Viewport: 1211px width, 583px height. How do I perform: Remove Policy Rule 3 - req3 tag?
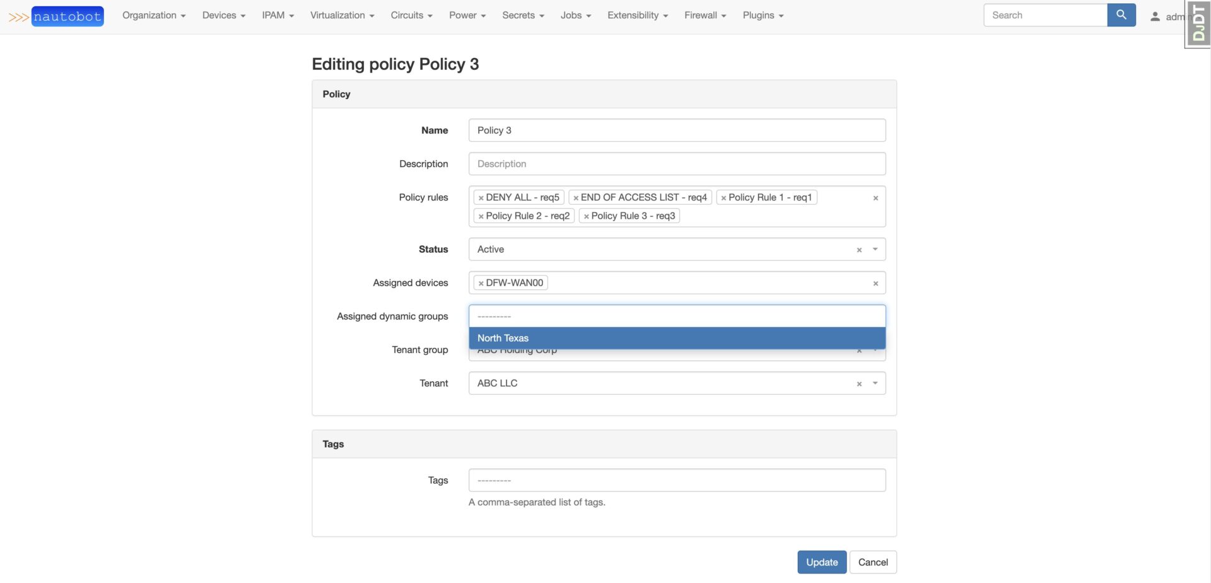pos(586,216)
